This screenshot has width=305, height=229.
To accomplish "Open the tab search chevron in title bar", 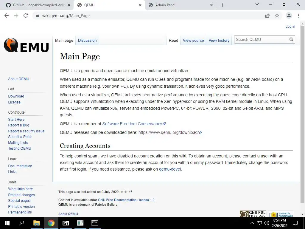I will click(257, 4).
